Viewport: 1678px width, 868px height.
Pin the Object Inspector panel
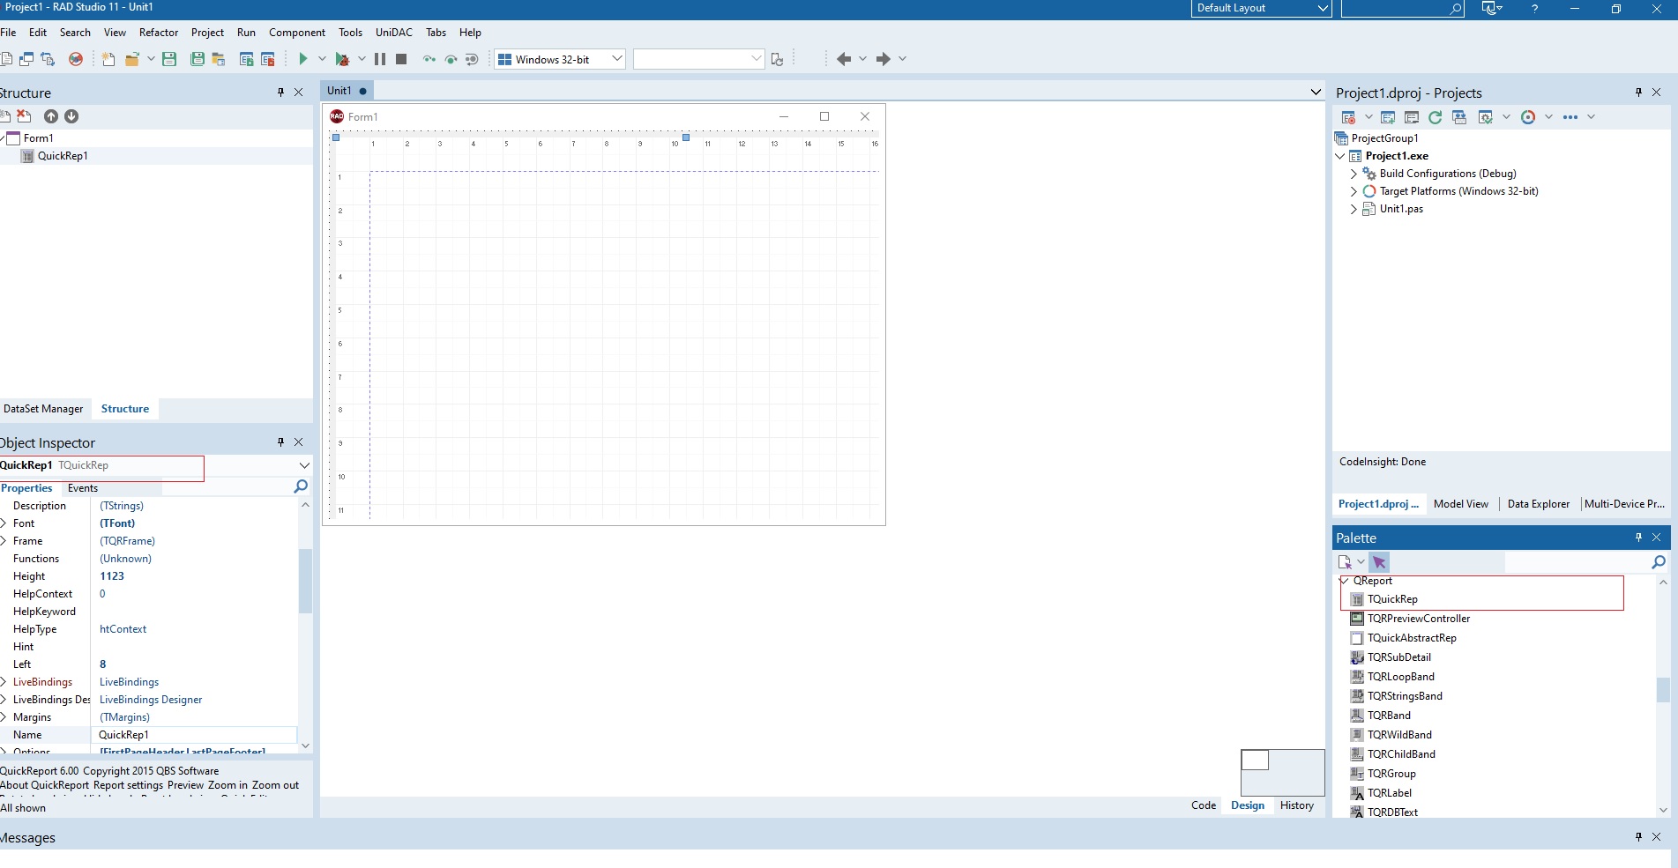281,442
